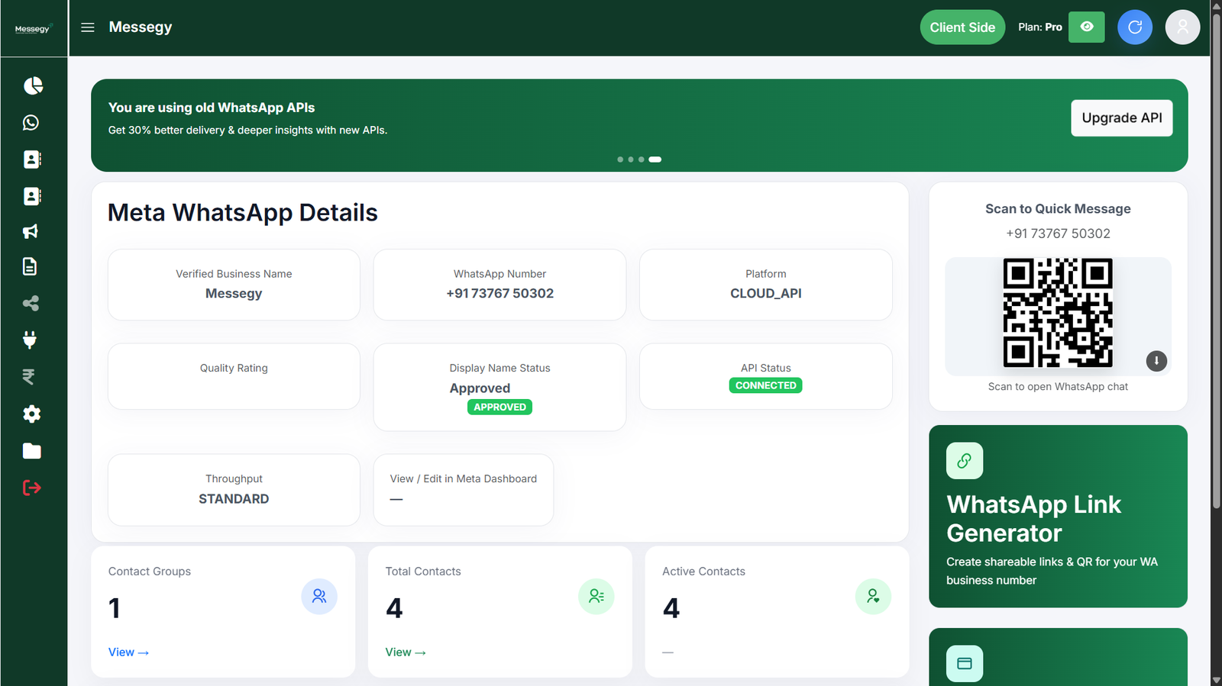Select the first banner carousel dot

point(620,159)
